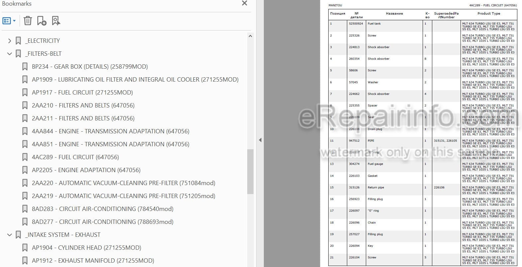Click bookmark icon beside _INTAKE SYSTEM - EXHAUST

(x=18, y=235)
